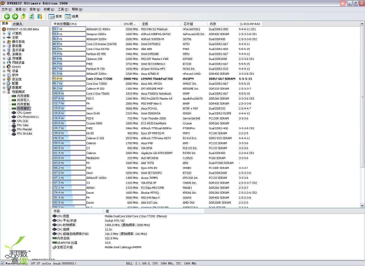Open the 查看(V) menu
The width and height of the screenshot is (365, 266).
pyautogui.click(x=21, y=9)
